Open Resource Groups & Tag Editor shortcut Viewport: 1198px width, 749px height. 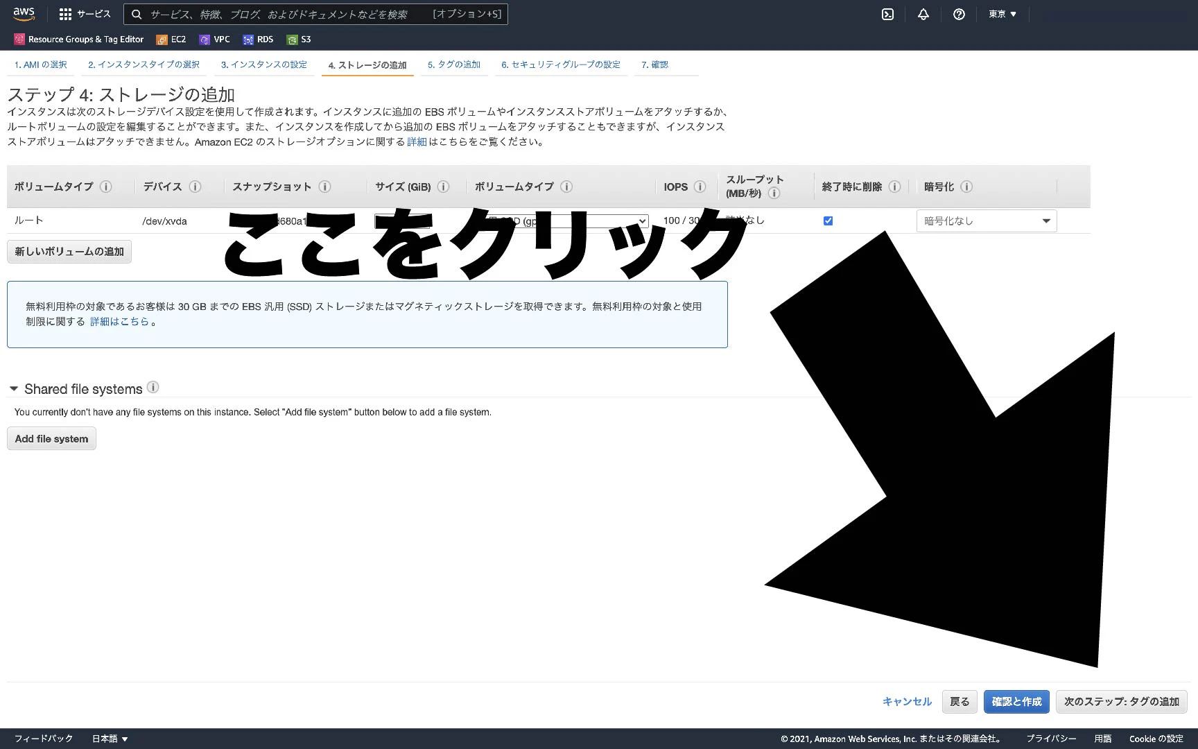[x=79, y=40]
